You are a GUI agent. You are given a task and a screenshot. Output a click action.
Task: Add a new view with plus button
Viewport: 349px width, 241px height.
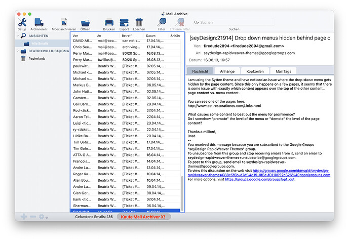pos(24,217)
